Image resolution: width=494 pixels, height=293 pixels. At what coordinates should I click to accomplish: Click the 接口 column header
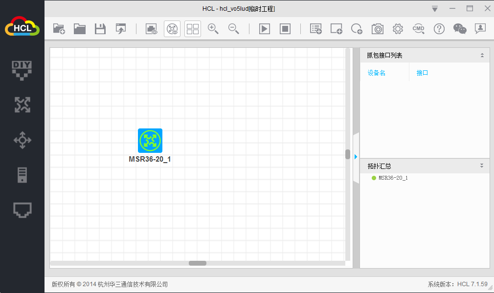pos(422,73)
